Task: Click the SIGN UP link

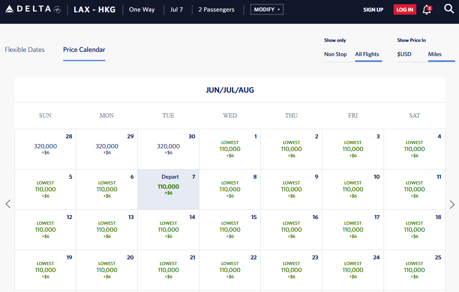Action: pos(373,10)
